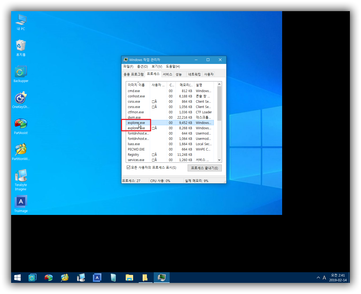361x294 pixels.
Task: Select explorer.exe row using 8,268 KB
Action: [x=170, y=128]
